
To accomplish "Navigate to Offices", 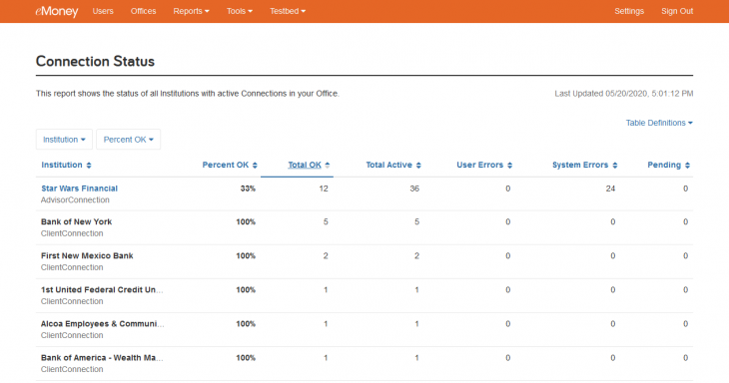I will tap(143, 11).
